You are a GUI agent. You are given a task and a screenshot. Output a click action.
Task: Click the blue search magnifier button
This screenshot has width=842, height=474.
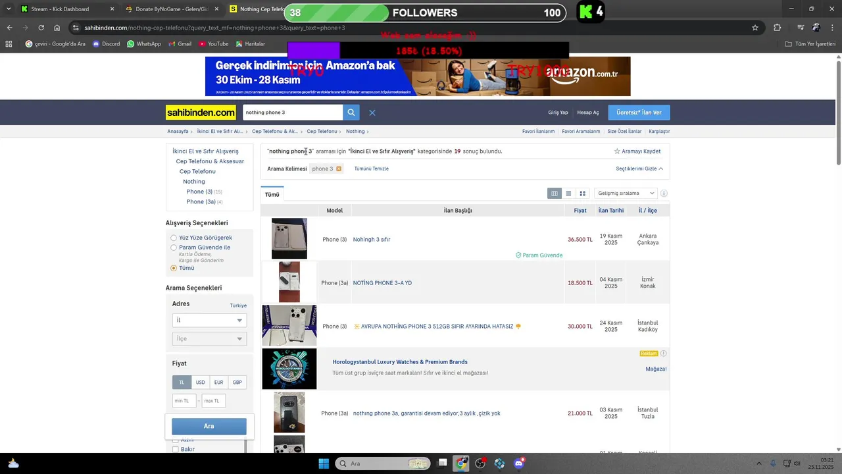click(351, 113)
